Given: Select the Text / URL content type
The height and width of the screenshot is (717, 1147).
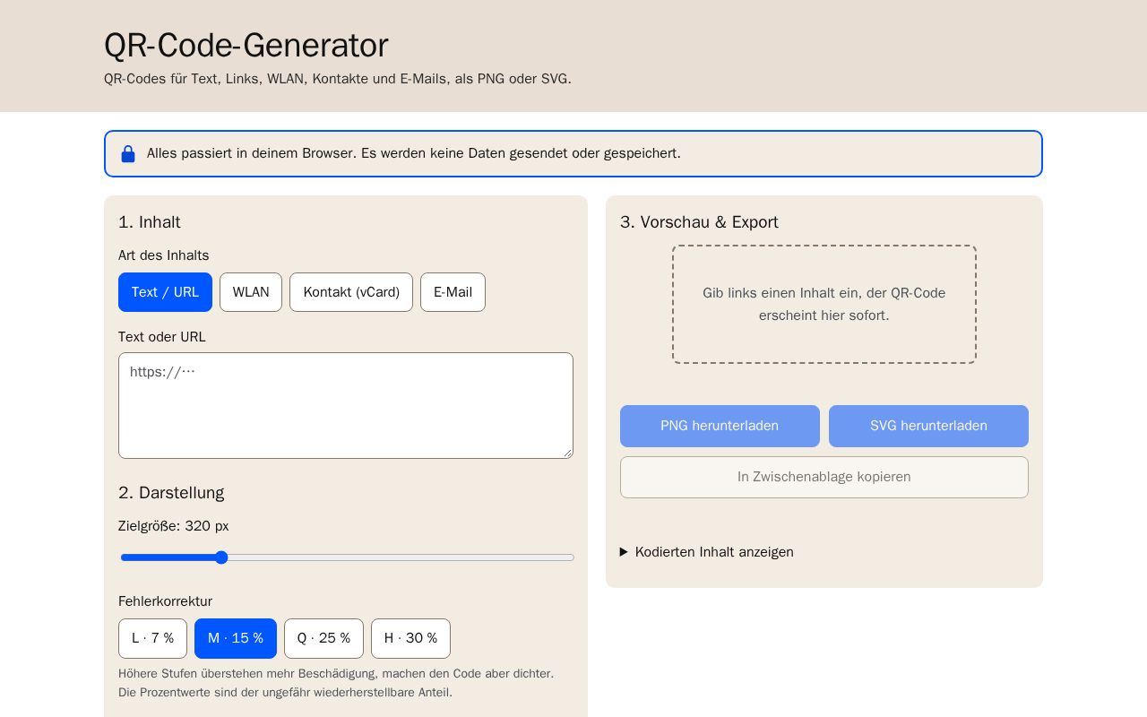Looking at the screenshot, I should [x=165, y=292].
